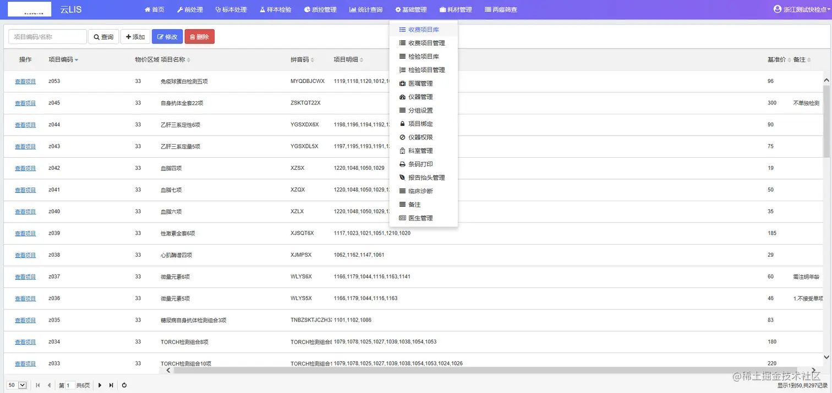Open the 统计查询 navigation menu
This screenshot has width=832, height=393.
[x=366, y=9]
